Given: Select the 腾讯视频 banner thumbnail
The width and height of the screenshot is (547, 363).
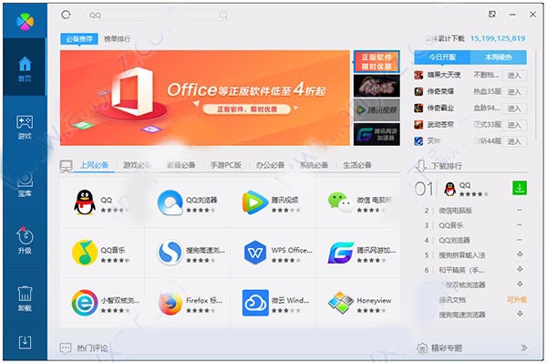Looking at the screenshot, I should [377, 110].
